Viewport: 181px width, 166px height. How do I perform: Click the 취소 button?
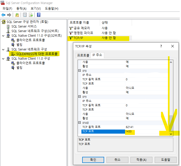(x=117, y=160)
